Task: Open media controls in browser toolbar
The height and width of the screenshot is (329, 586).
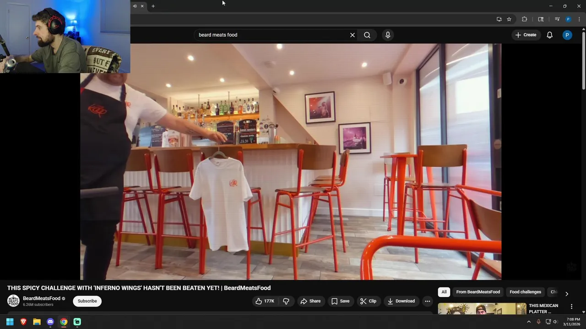Action: pos(557,19)
